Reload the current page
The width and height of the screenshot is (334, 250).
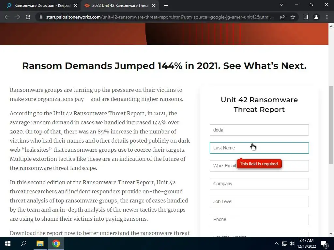coord(28,17)
